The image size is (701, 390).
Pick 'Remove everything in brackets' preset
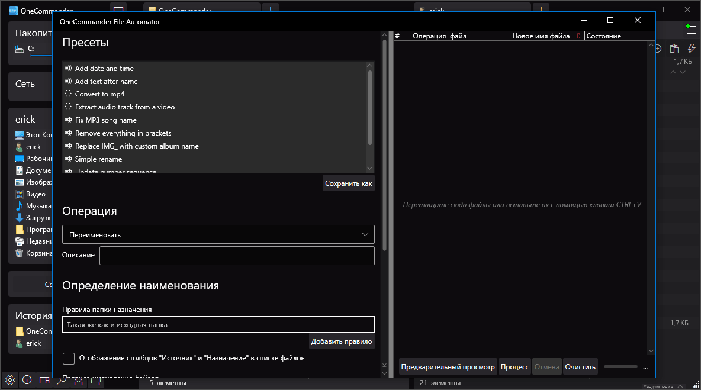click(x=123, y=133)
